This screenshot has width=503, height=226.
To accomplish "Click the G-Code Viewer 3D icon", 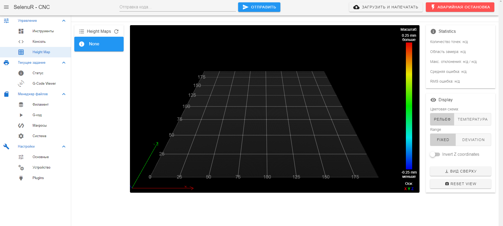I will pos(21,84).
